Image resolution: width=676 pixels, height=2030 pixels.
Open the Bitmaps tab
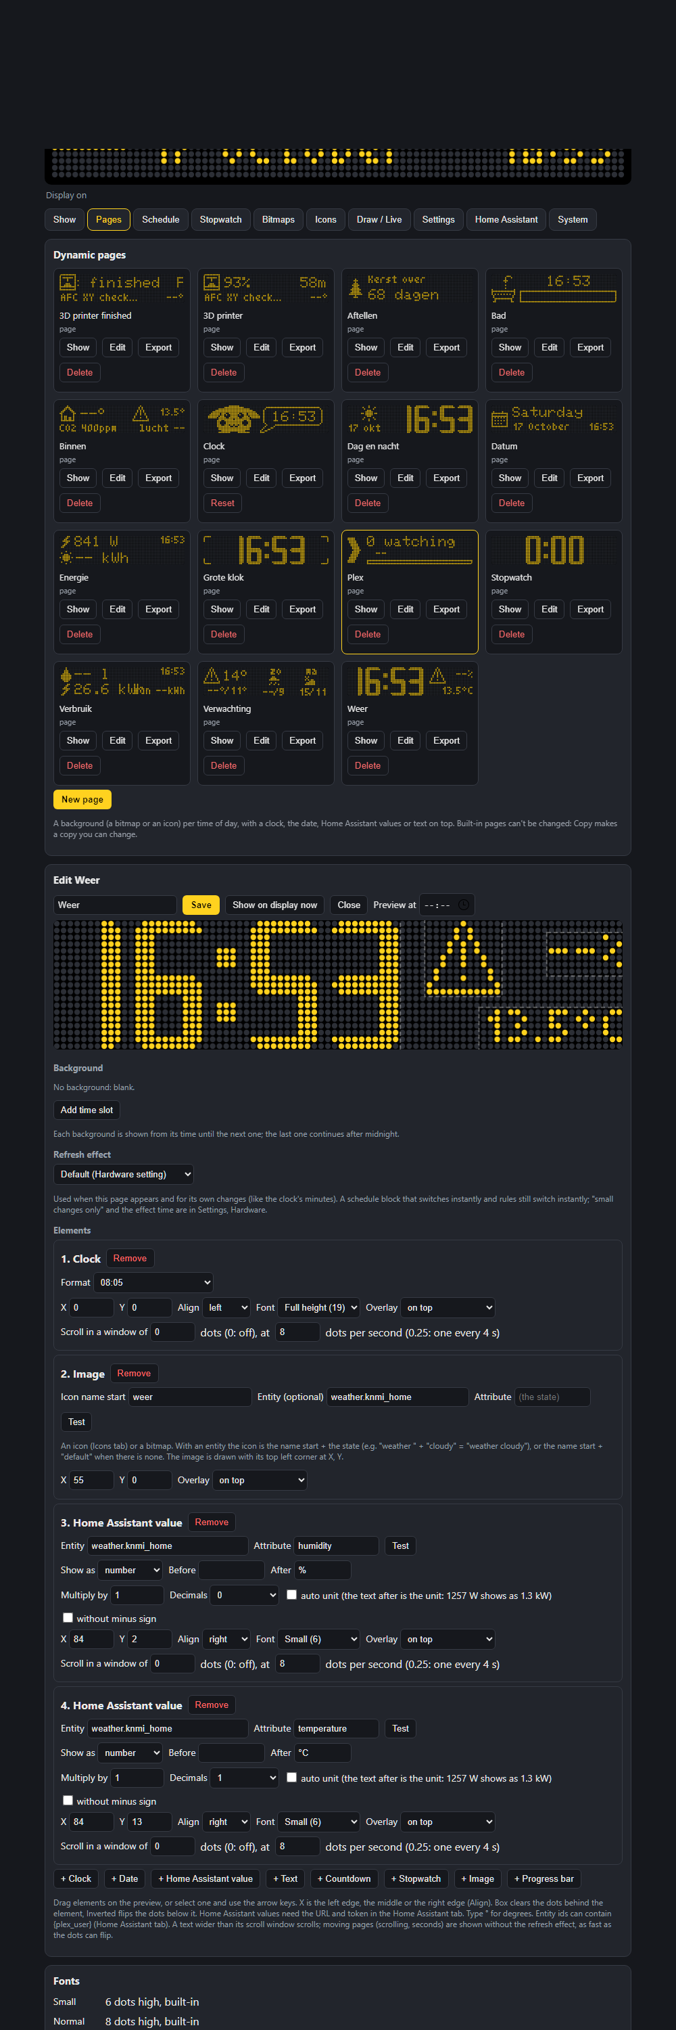click(x=278, y=219)
